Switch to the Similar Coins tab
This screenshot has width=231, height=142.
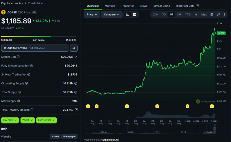(x=161, y=6)
